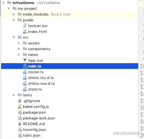The width and height of the screenshot is (144, 139).
Task: Click the JS icon of babel.config.js
Action: (x=20, y=106)
